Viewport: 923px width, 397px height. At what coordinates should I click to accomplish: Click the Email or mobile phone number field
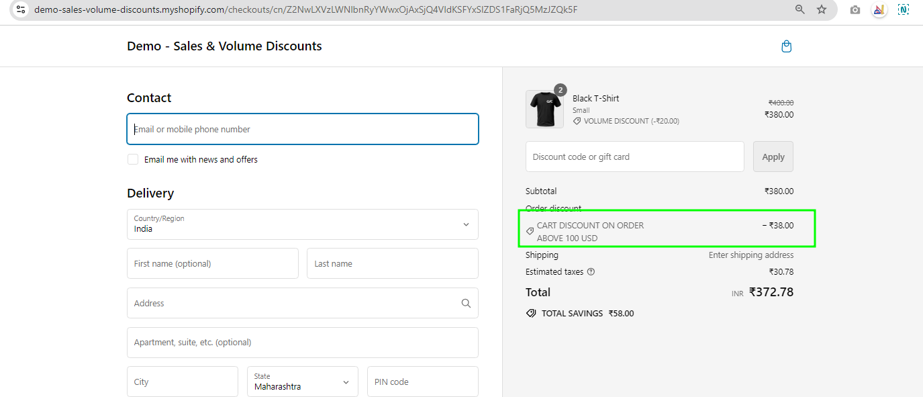(x=302, y=129)
